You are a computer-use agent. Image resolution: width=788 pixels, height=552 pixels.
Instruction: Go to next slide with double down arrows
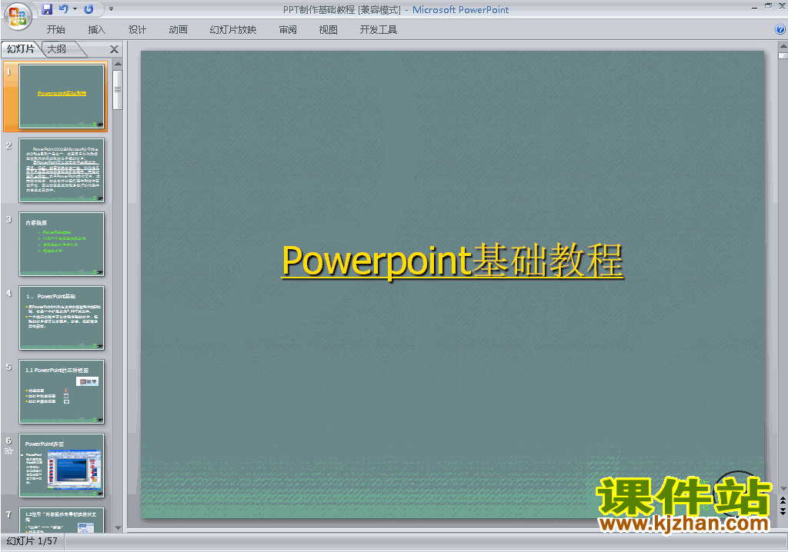783,510
